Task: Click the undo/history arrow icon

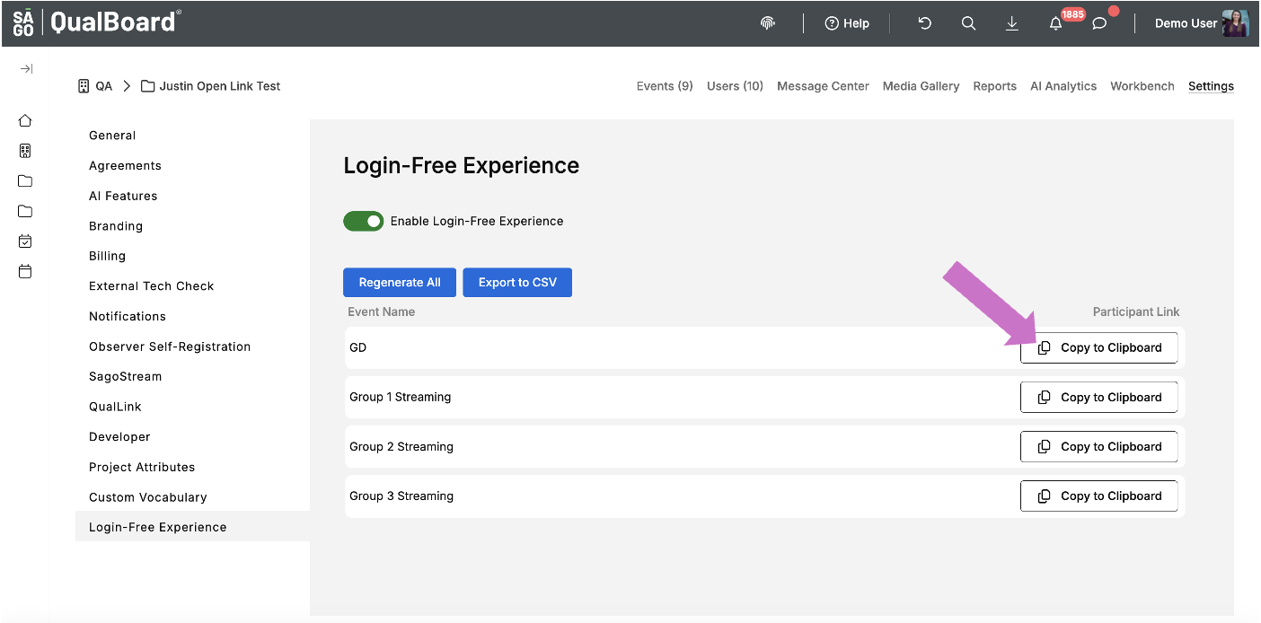Action: pyautogui.click(x=924, y=23)
